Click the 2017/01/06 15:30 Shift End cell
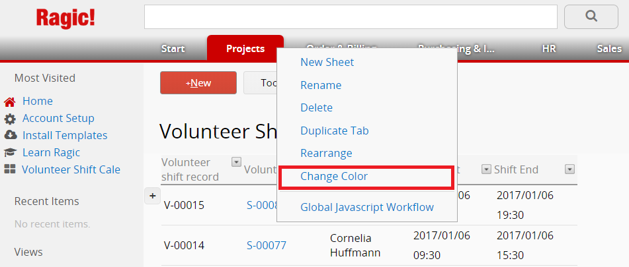The width and height of the screenshot is (629, 267). coord(525,245)
